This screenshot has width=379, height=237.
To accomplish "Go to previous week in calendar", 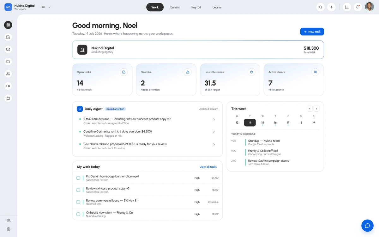I will (x=310, y=109).
